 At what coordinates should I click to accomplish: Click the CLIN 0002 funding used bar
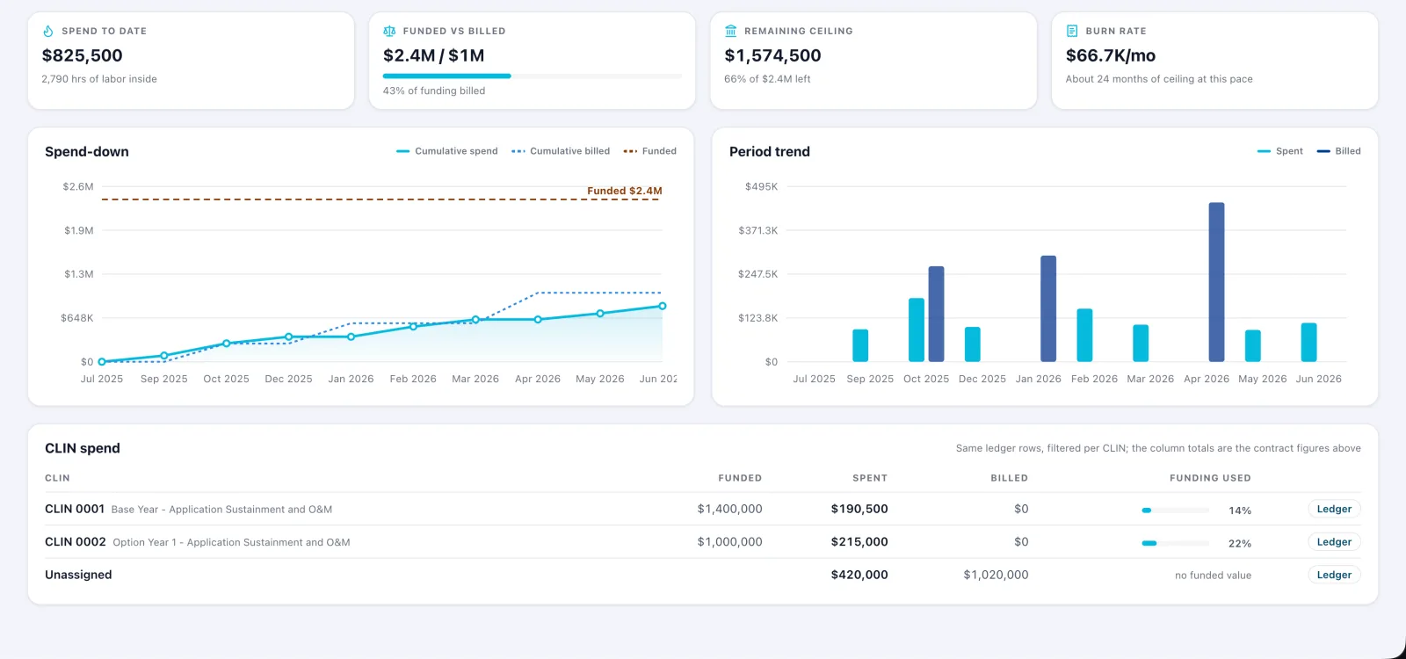click(x=1176, y=543)
